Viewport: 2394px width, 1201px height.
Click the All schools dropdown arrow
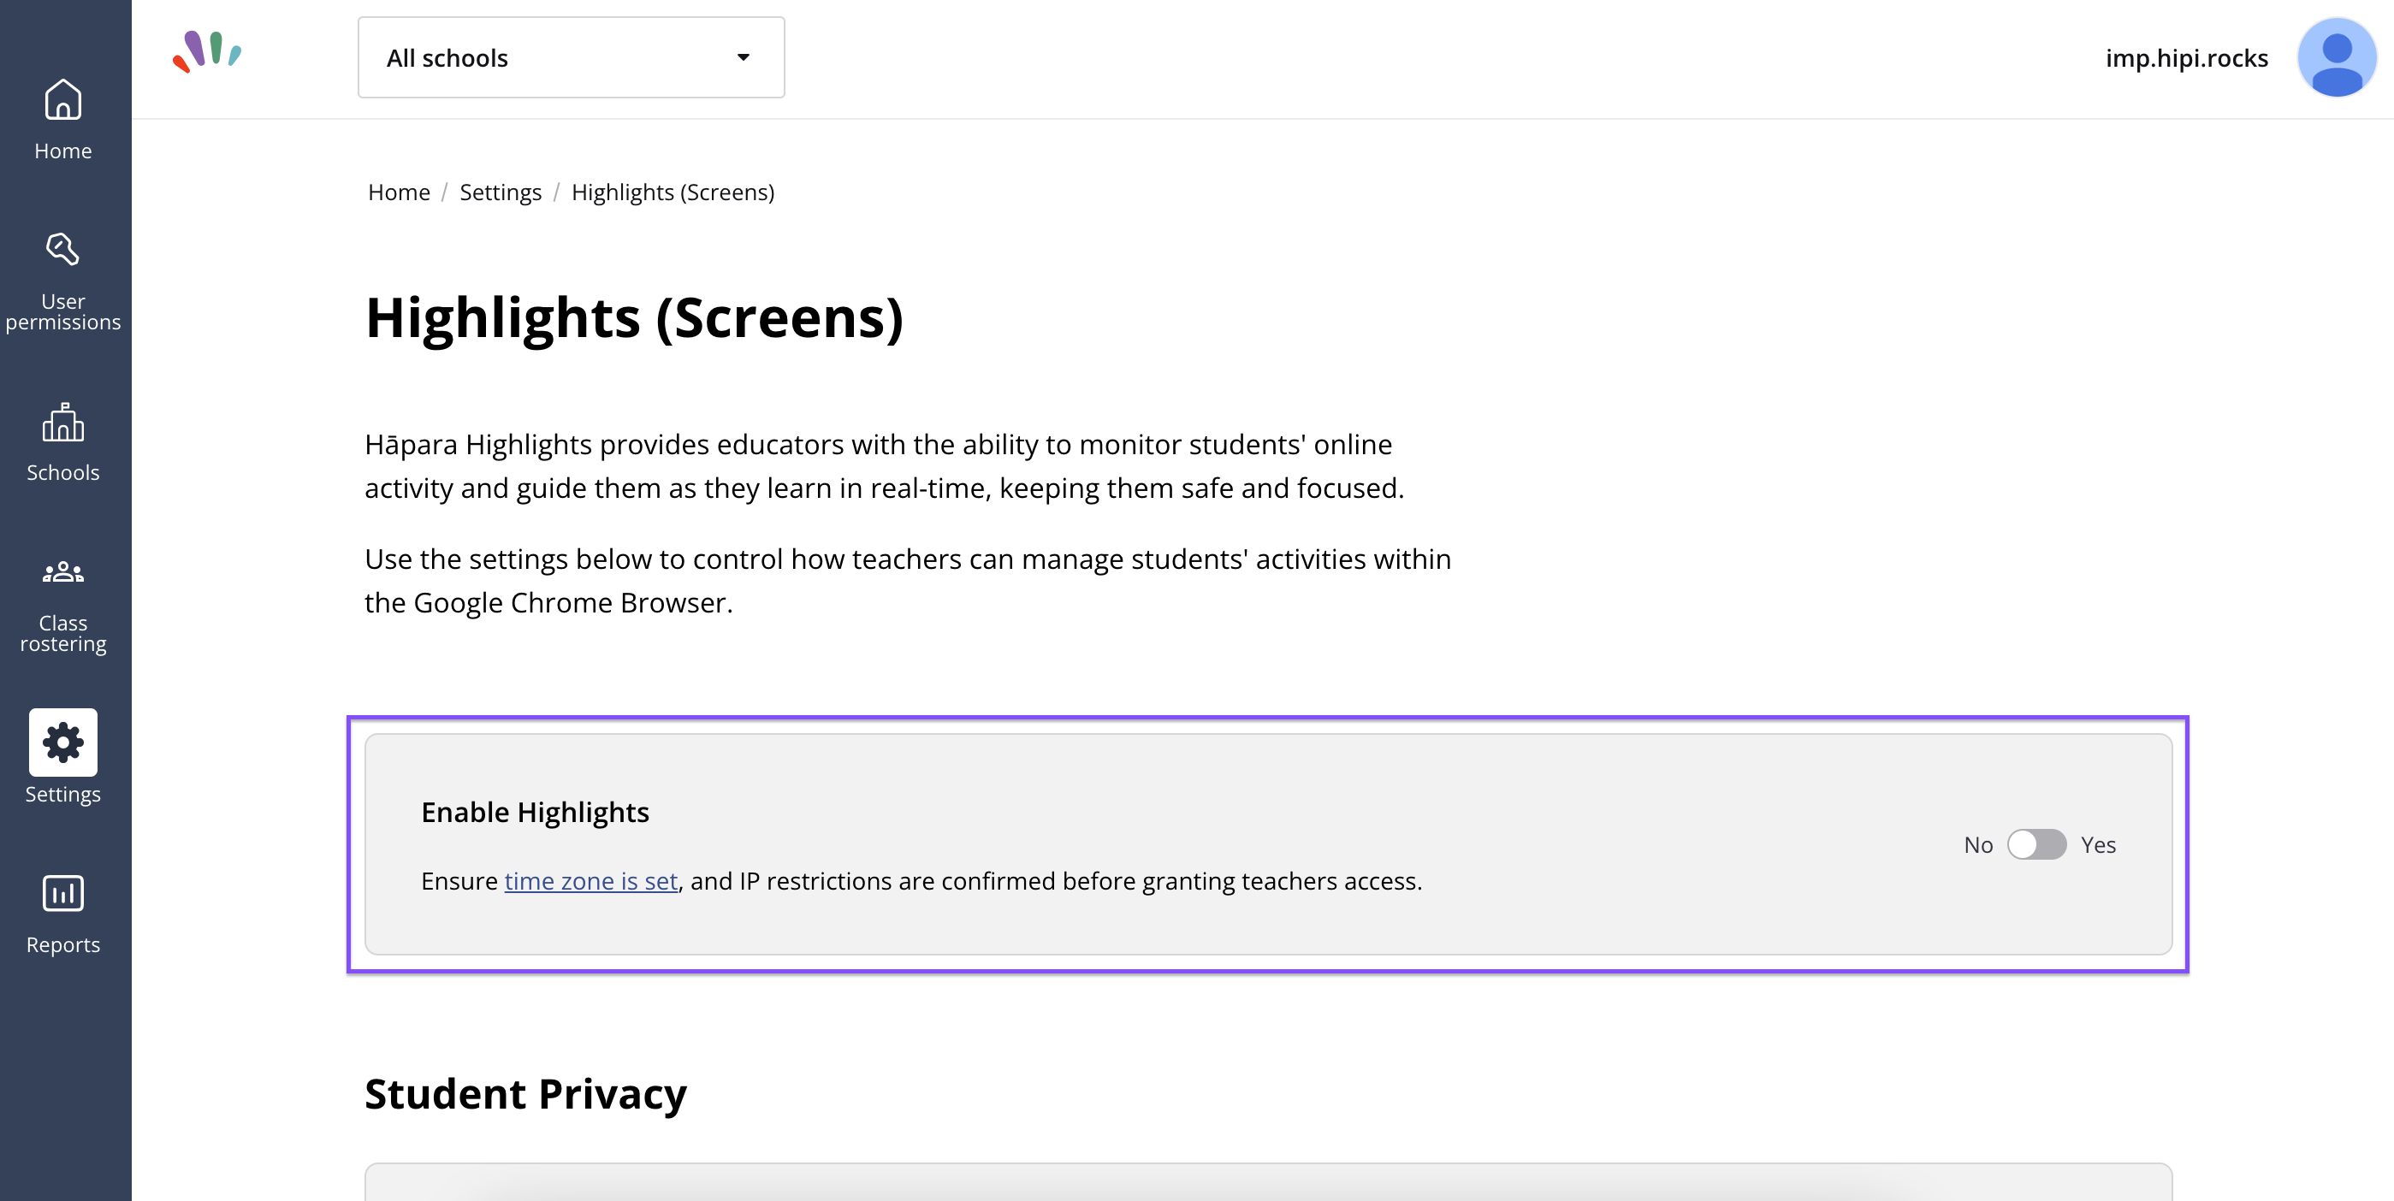tap(744, 57)
